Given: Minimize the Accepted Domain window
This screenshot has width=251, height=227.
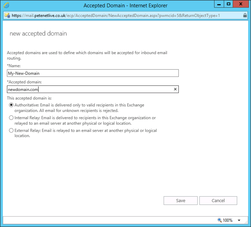Looking at the screenshot, I should pos(219,4).
